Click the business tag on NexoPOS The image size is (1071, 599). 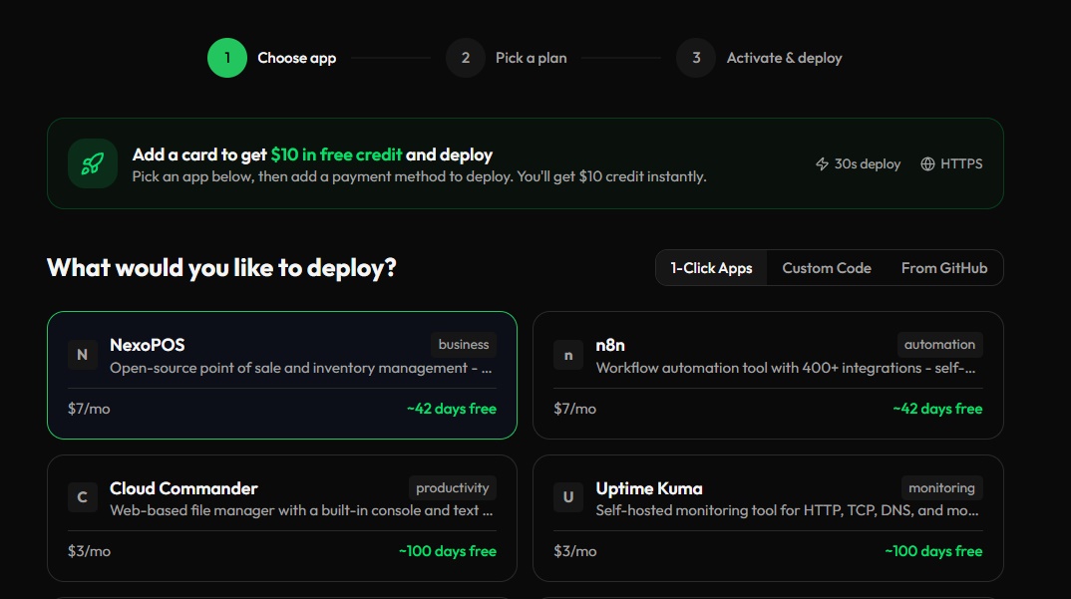click(463, 344)
